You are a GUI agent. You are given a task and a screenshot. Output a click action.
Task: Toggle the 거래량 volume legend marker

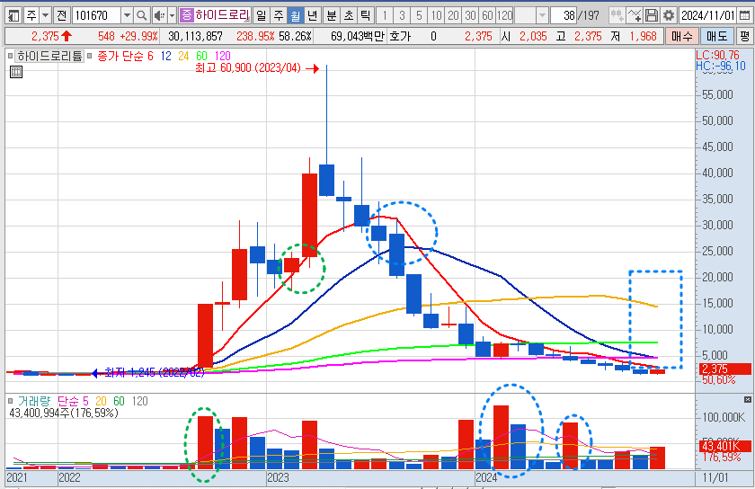pos(10,401)
